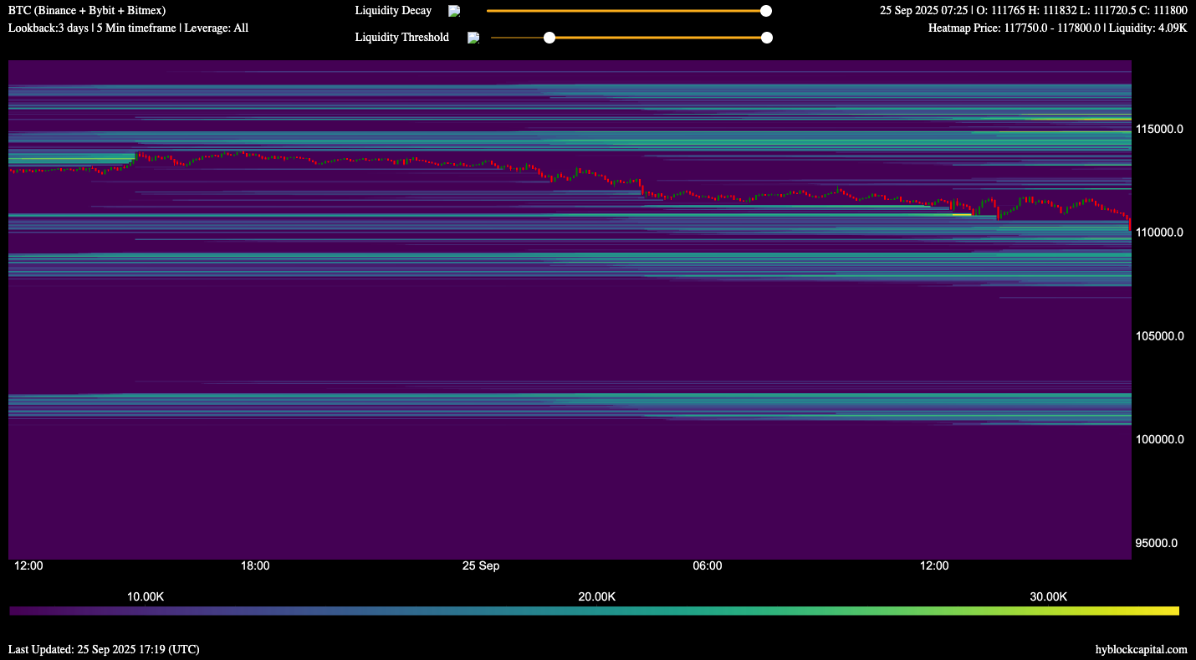Click the Lookback:3 days settings text
The height and width of the screenshot is (660, 1196).
[x=127, y=28]
